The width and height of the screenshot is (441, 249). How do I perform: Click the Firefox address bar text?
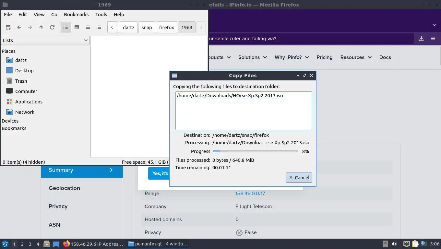pyautogui.click(x=243, y=39)
